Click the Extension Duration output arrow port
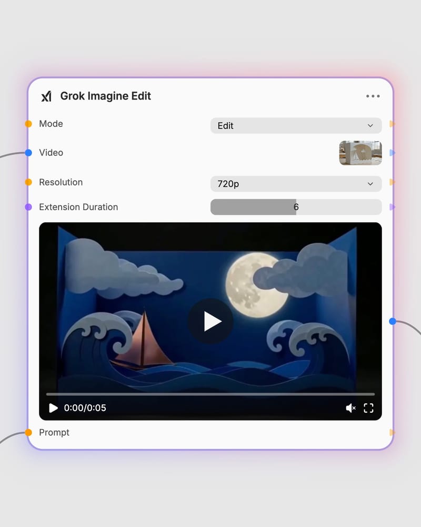This screenshot has width=421, height=527. (x=392, y=207)
